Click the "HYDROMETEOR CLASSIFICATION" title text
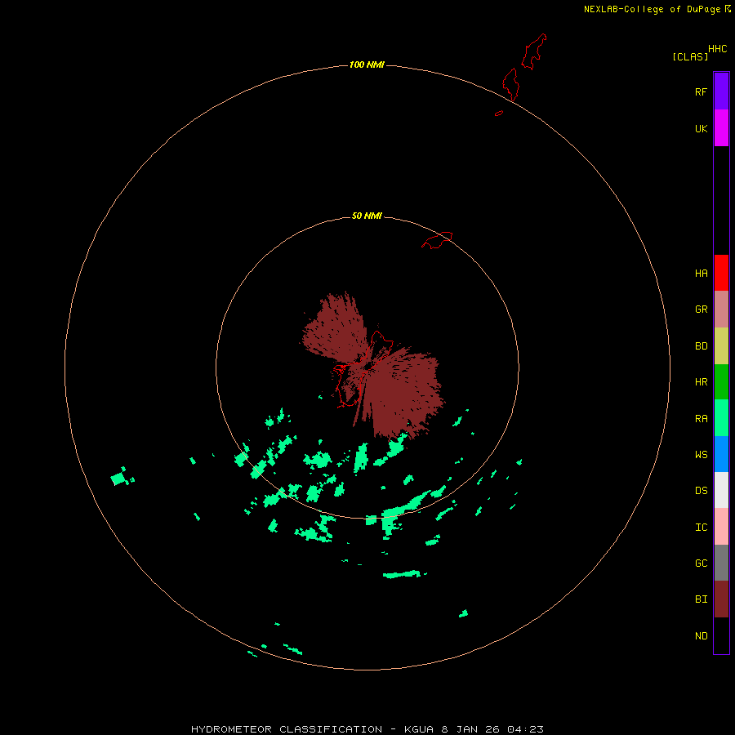The image size is (735, 735). tap(287, 729)
